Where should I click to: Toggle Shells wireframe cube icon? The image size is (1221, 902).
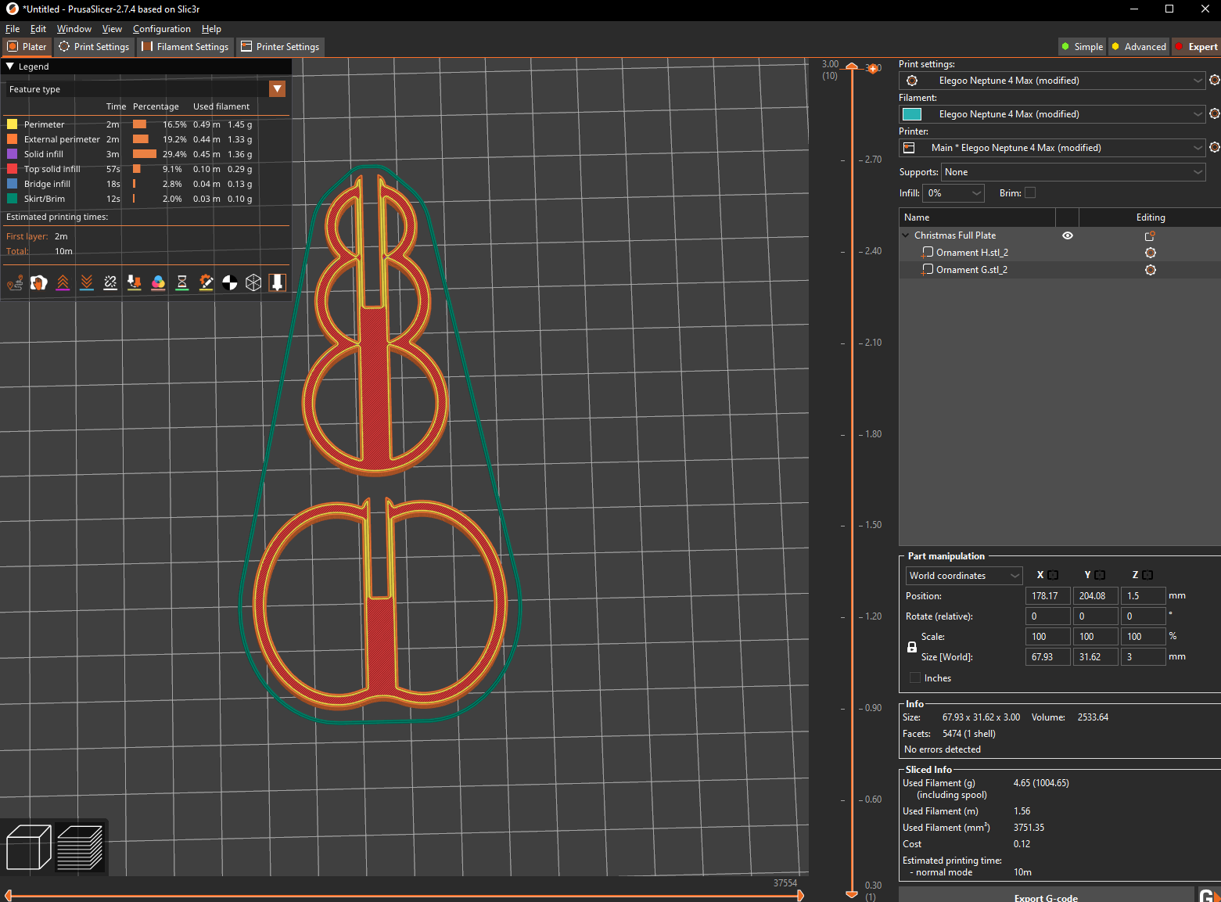(253, 283)
